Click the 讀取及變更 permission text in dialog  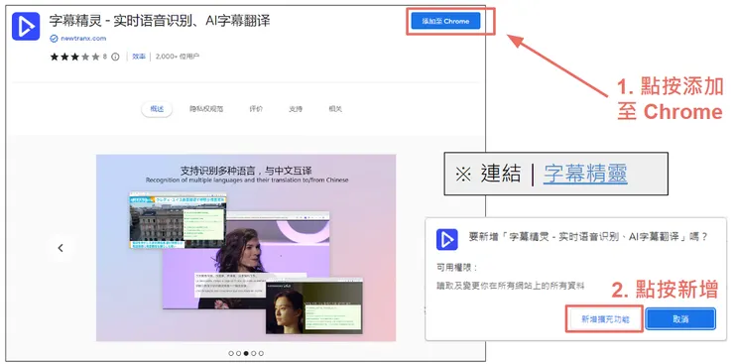coord(510,285)
